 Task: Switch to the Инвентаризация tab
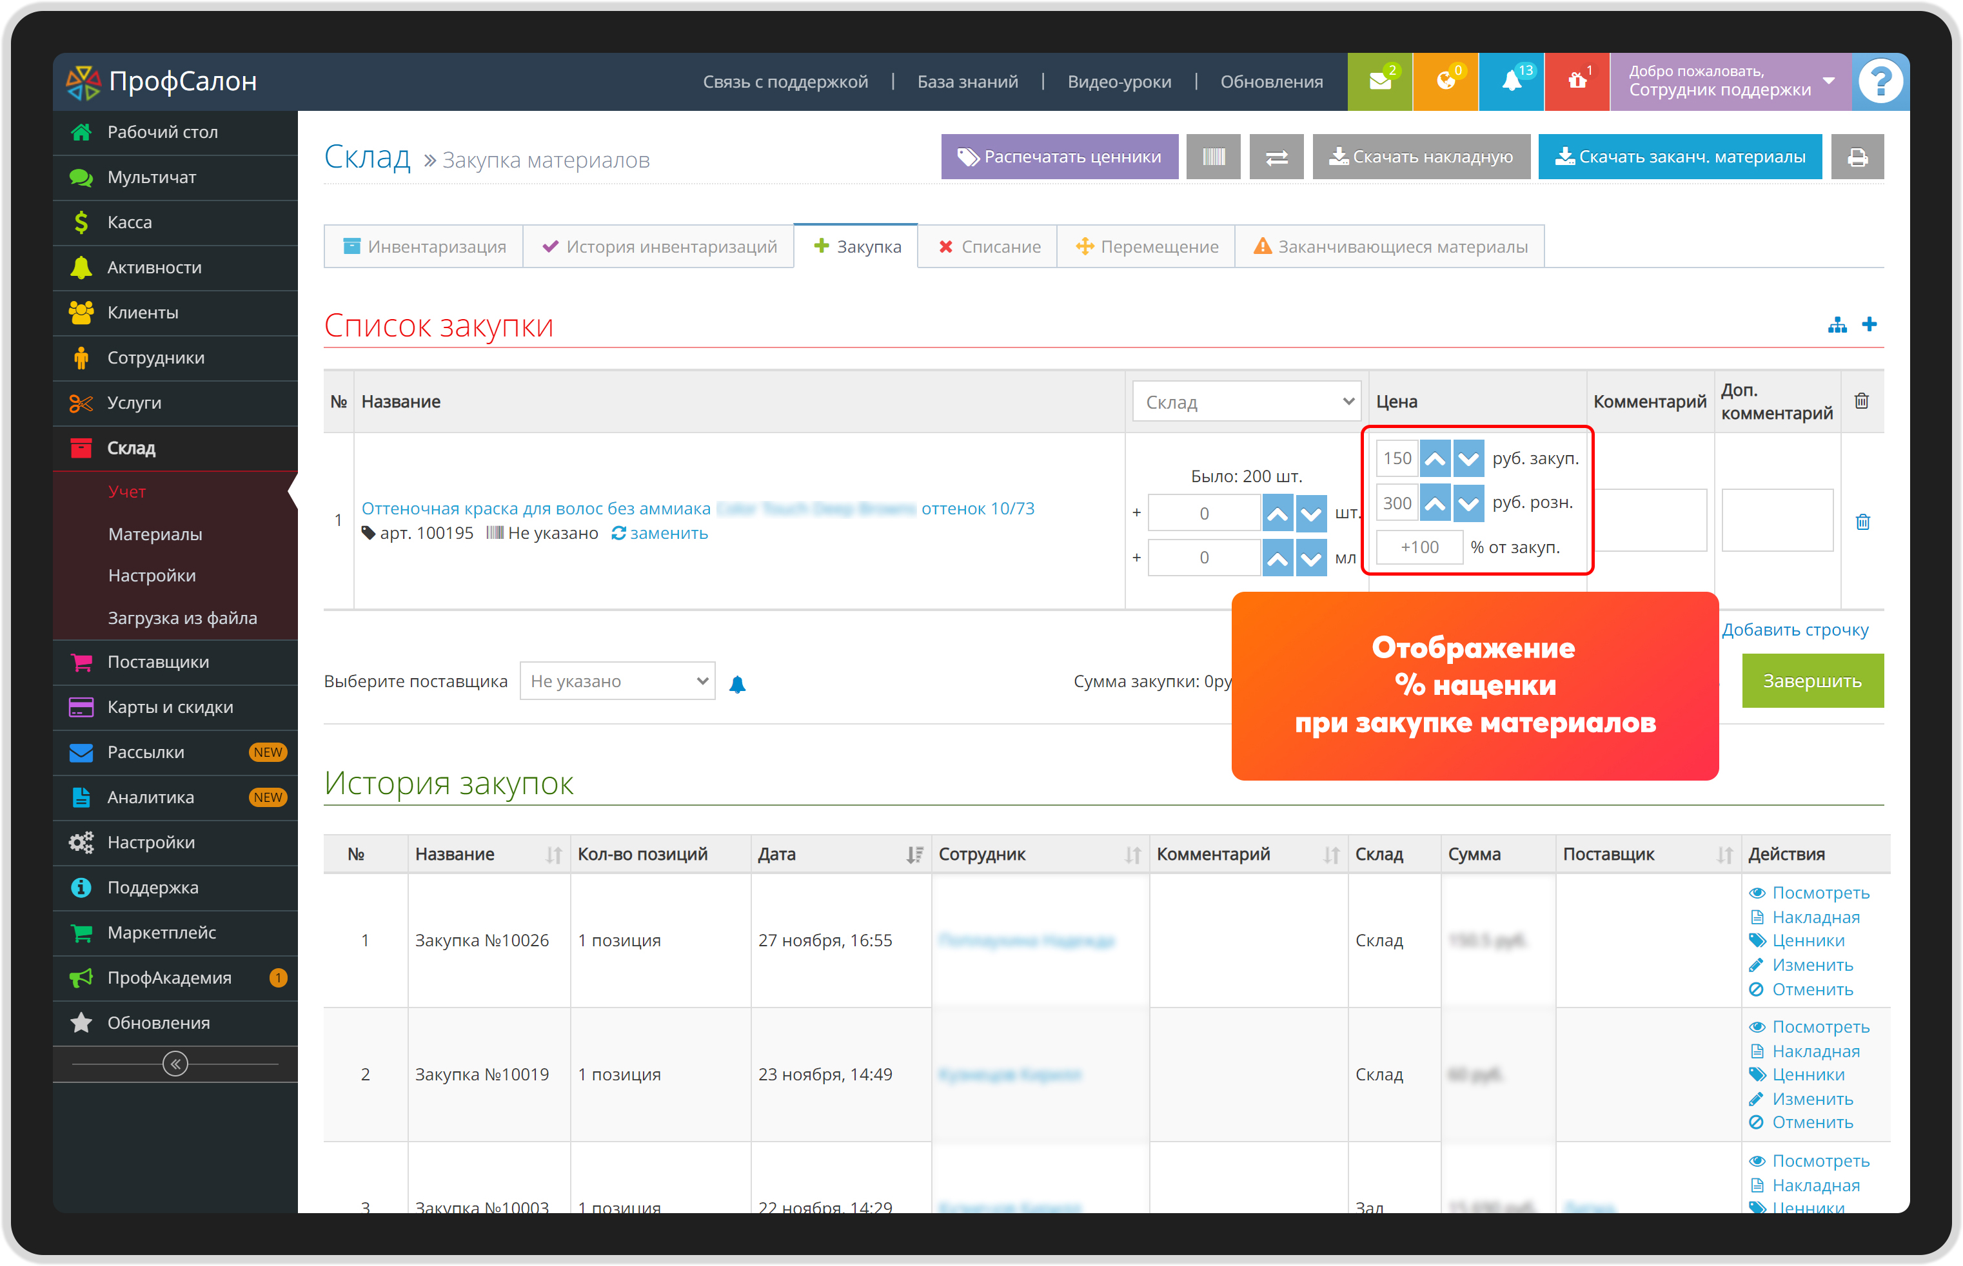tap(424, 247)
